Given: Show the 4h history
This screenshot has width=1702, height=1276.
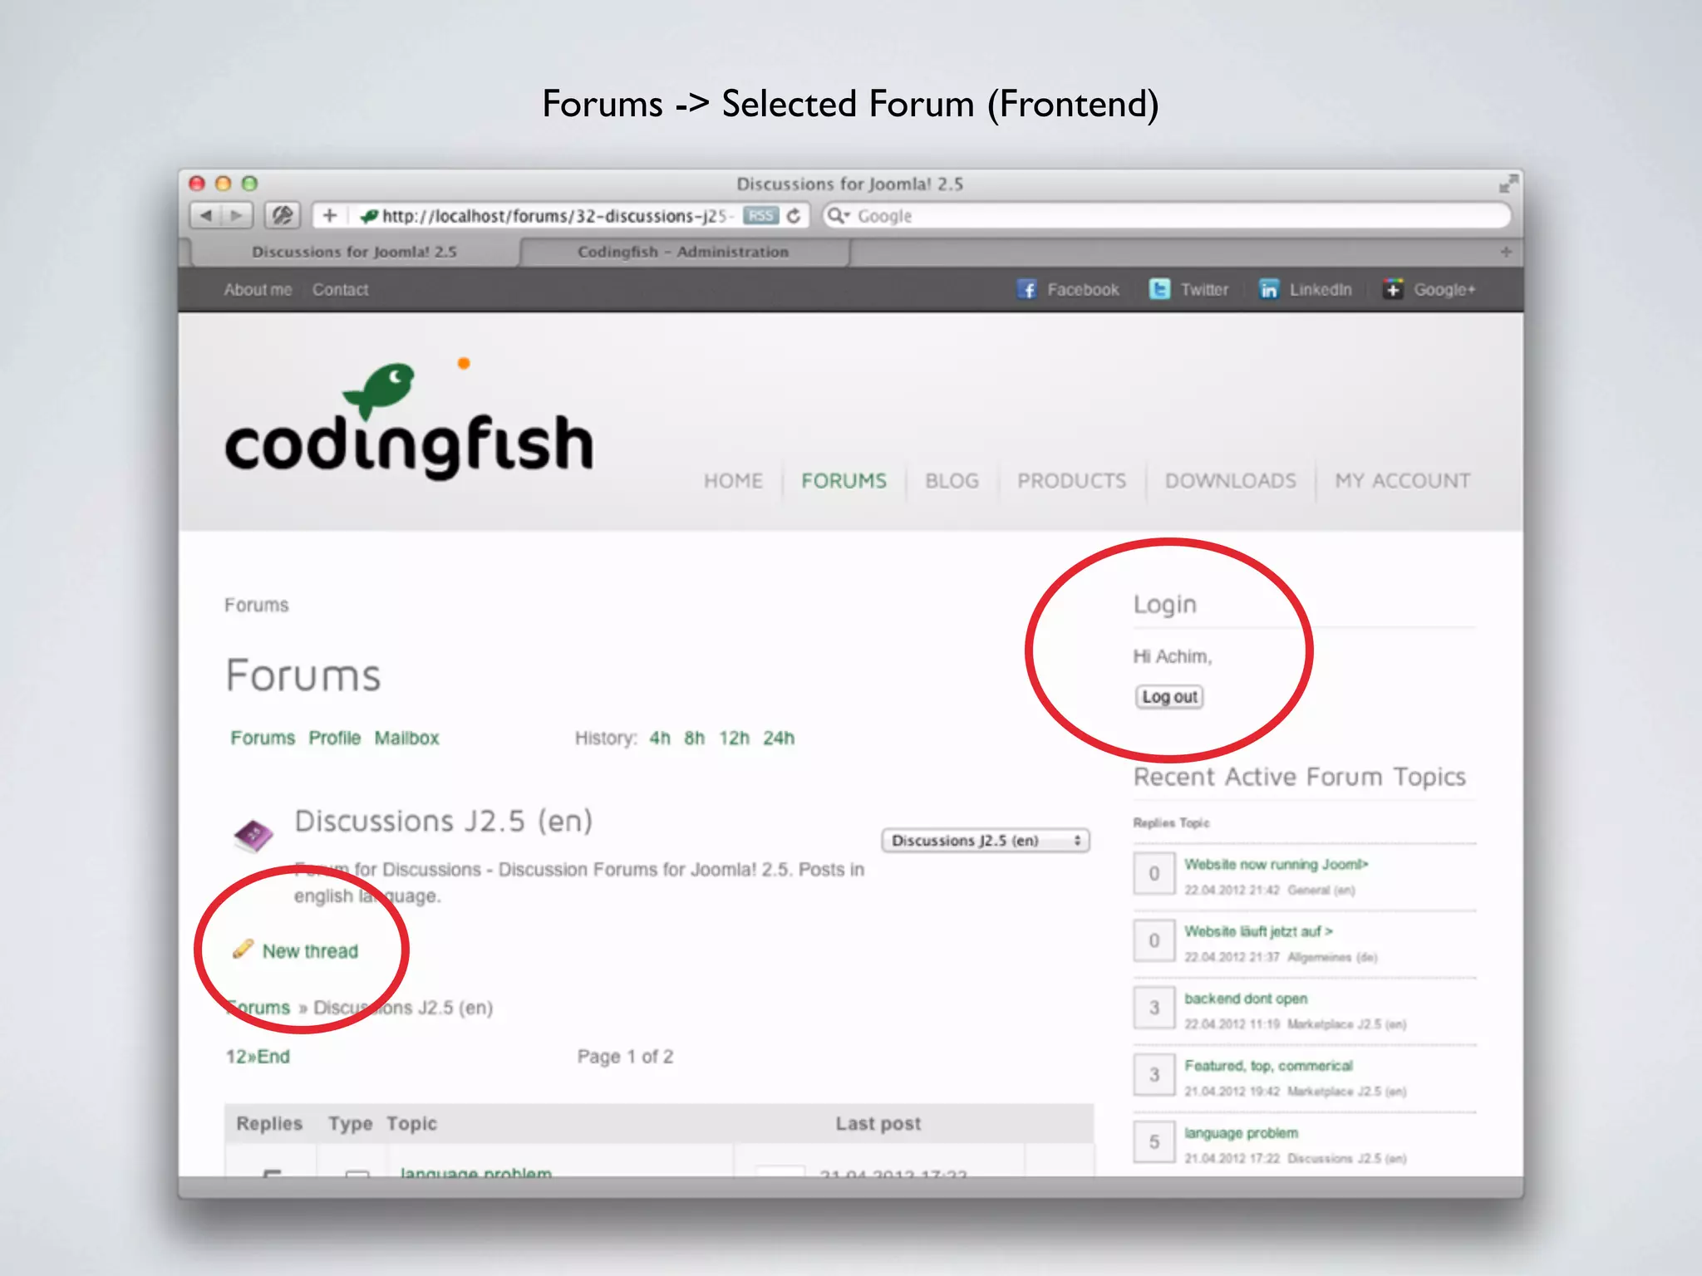Looking at the screenshot, I should [660, 738].
